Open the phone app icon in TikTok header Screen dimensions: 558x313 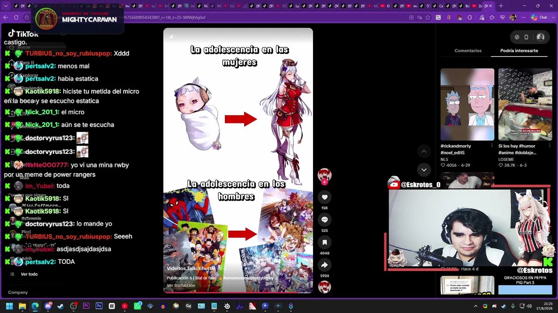tap(526, 37)
